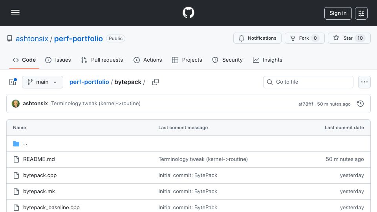377x212 pixels.
Task: Open the README.md file
Action: pos(39,159)
